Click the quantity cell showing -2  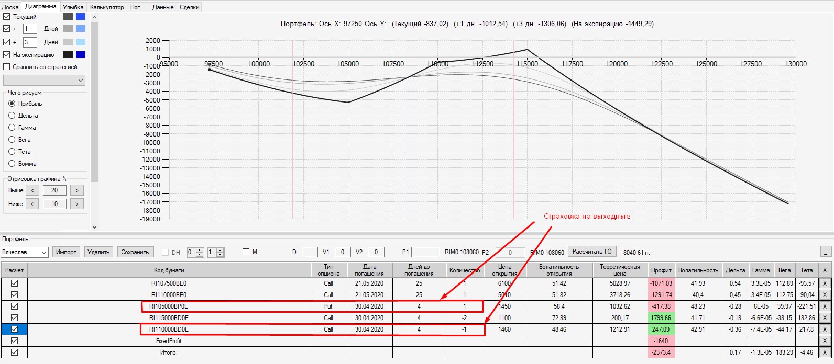[x=465, y=318]
